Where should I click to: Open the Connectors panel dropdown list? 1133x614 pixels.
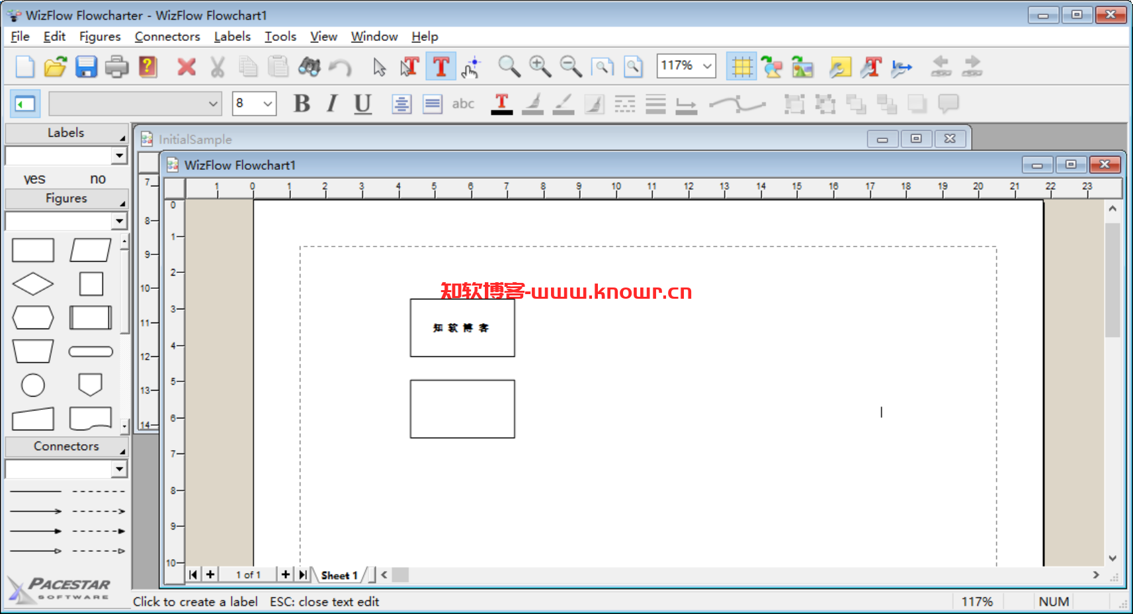pos(119,469)
